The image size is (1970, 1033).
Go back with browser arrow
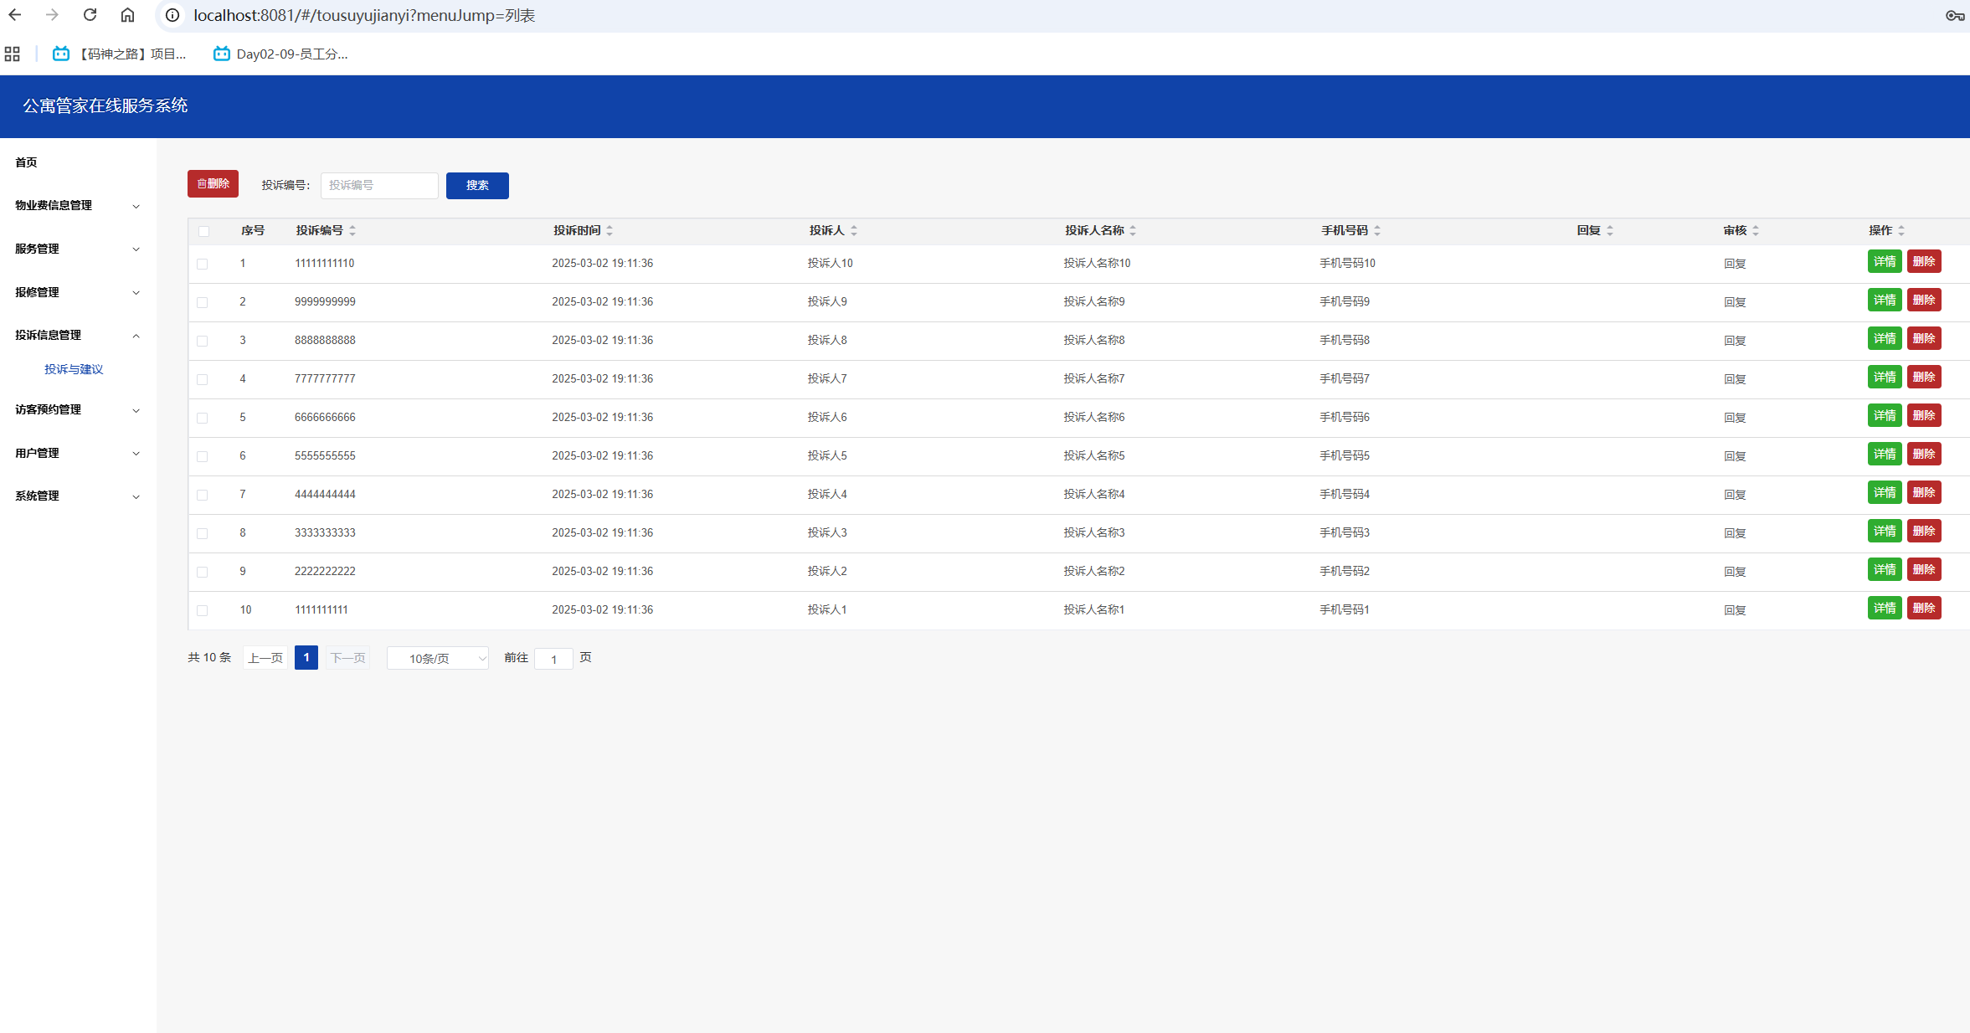point(15,15)
